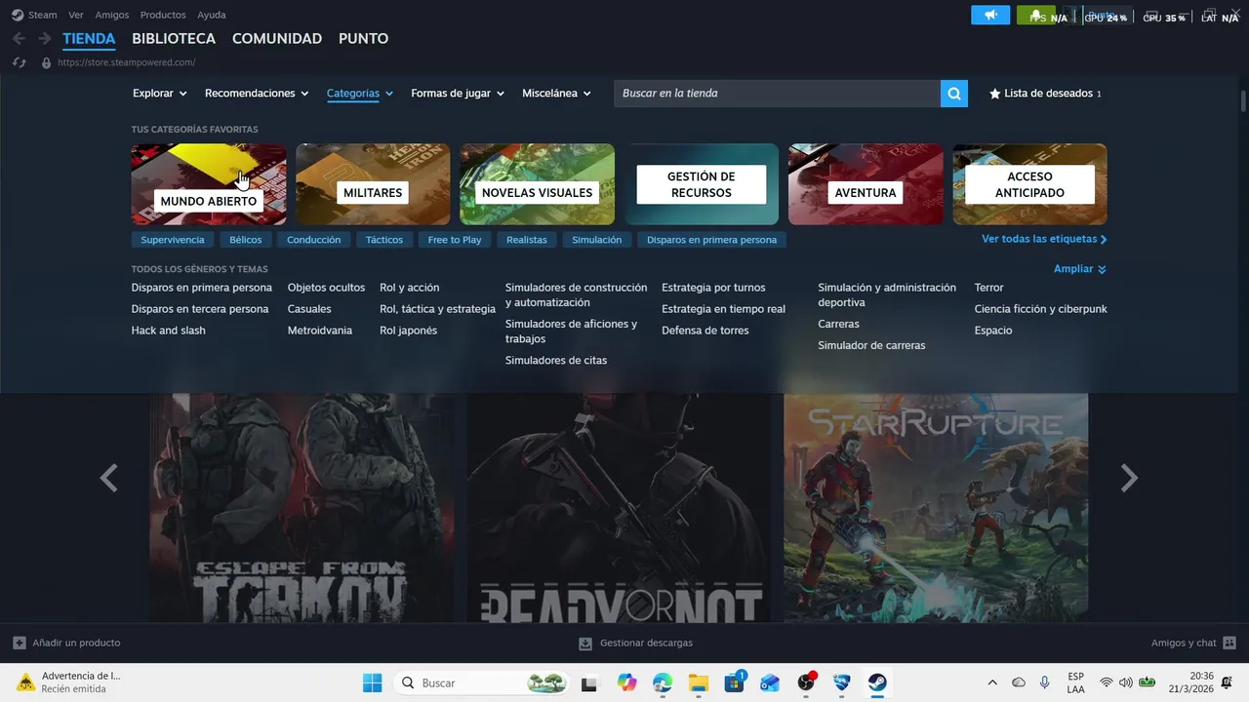Viewport: 1249px width, 702px height.
Task: Expand the Miscelánea dropdown
Action: pyautogui.click(x=557, y=94)
